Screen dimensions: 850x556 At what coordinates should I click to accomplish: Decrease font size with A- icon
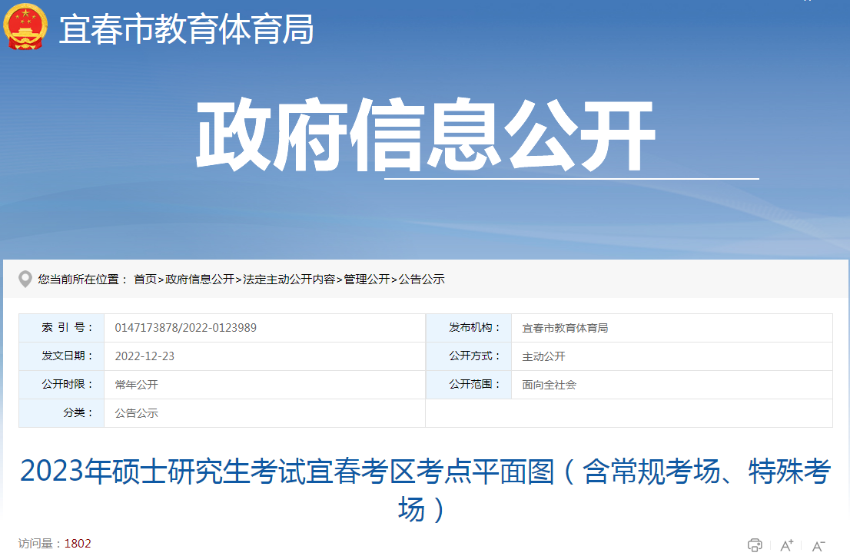pos(818,545)
